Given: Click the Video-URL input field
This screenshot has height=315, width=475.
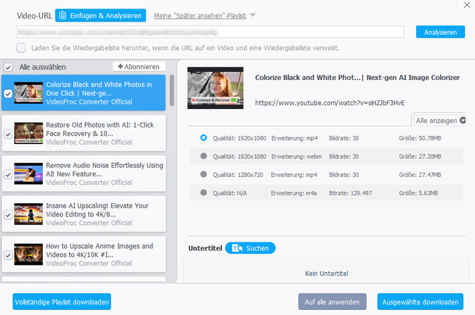Looking at the screenshot, I should 210,32.
